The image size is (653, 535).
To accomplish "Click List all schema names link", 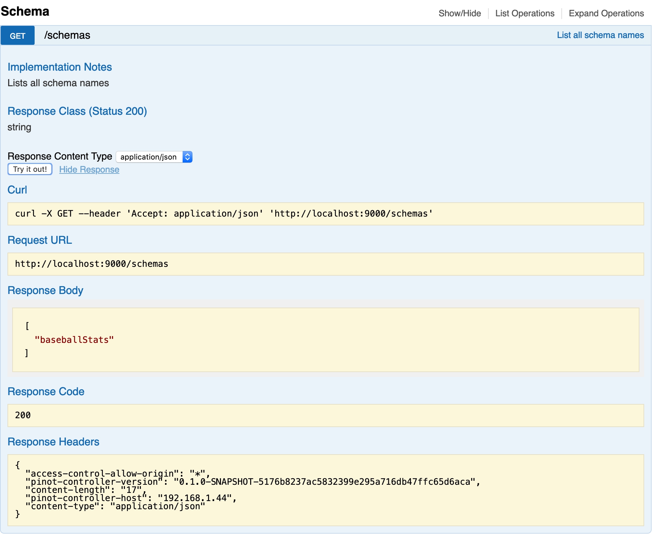I will tap(600, 35).
